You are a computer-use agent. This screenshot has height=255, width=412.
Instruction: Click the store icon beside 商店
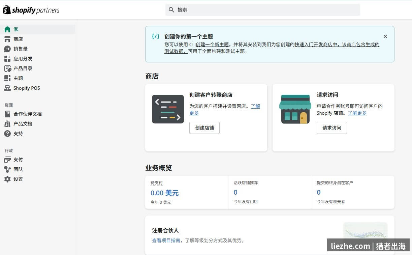[7, 39]
